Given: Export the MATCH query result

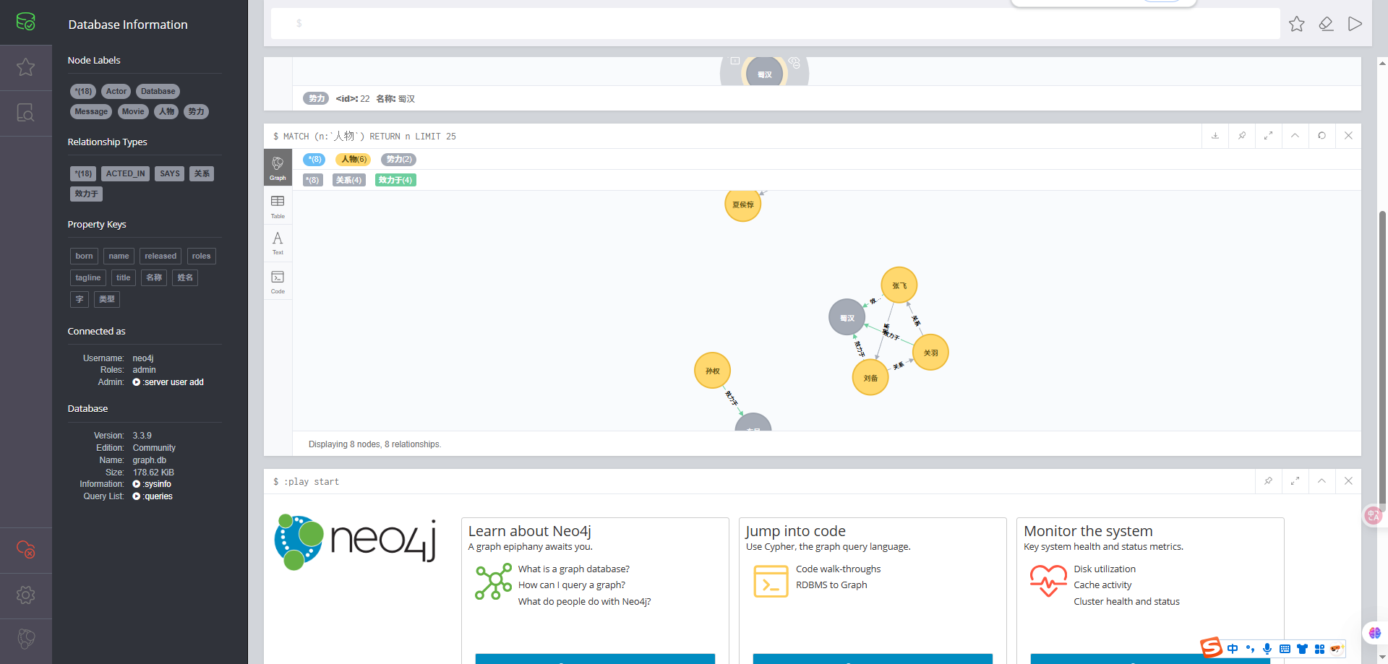Looking at the screenshot, I should coord(1215,136).
